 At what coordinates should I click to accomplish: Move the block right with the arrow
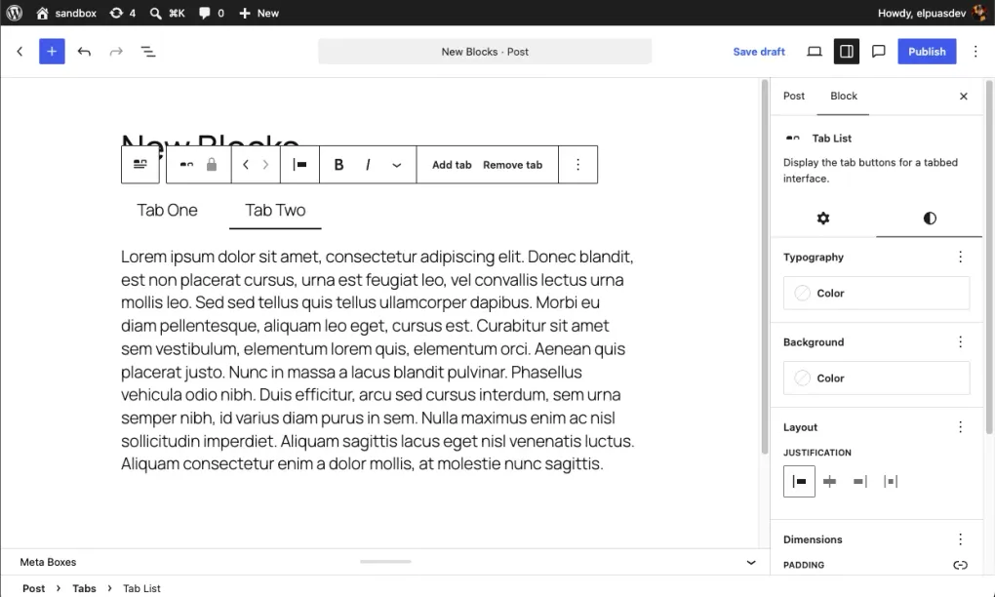tap(265, 164)
